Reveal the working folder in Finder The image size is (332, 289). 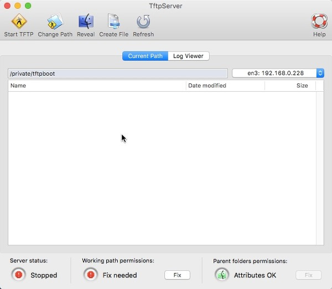(x=86, y=25)
